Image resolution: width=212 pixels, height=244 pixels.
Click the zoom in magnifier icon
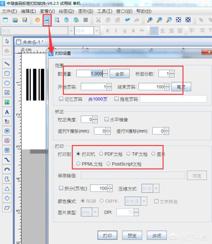pyautogui.click(x=150, y=20)
